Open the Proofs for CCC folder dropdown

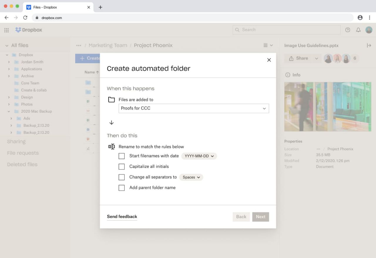(264, 108)
